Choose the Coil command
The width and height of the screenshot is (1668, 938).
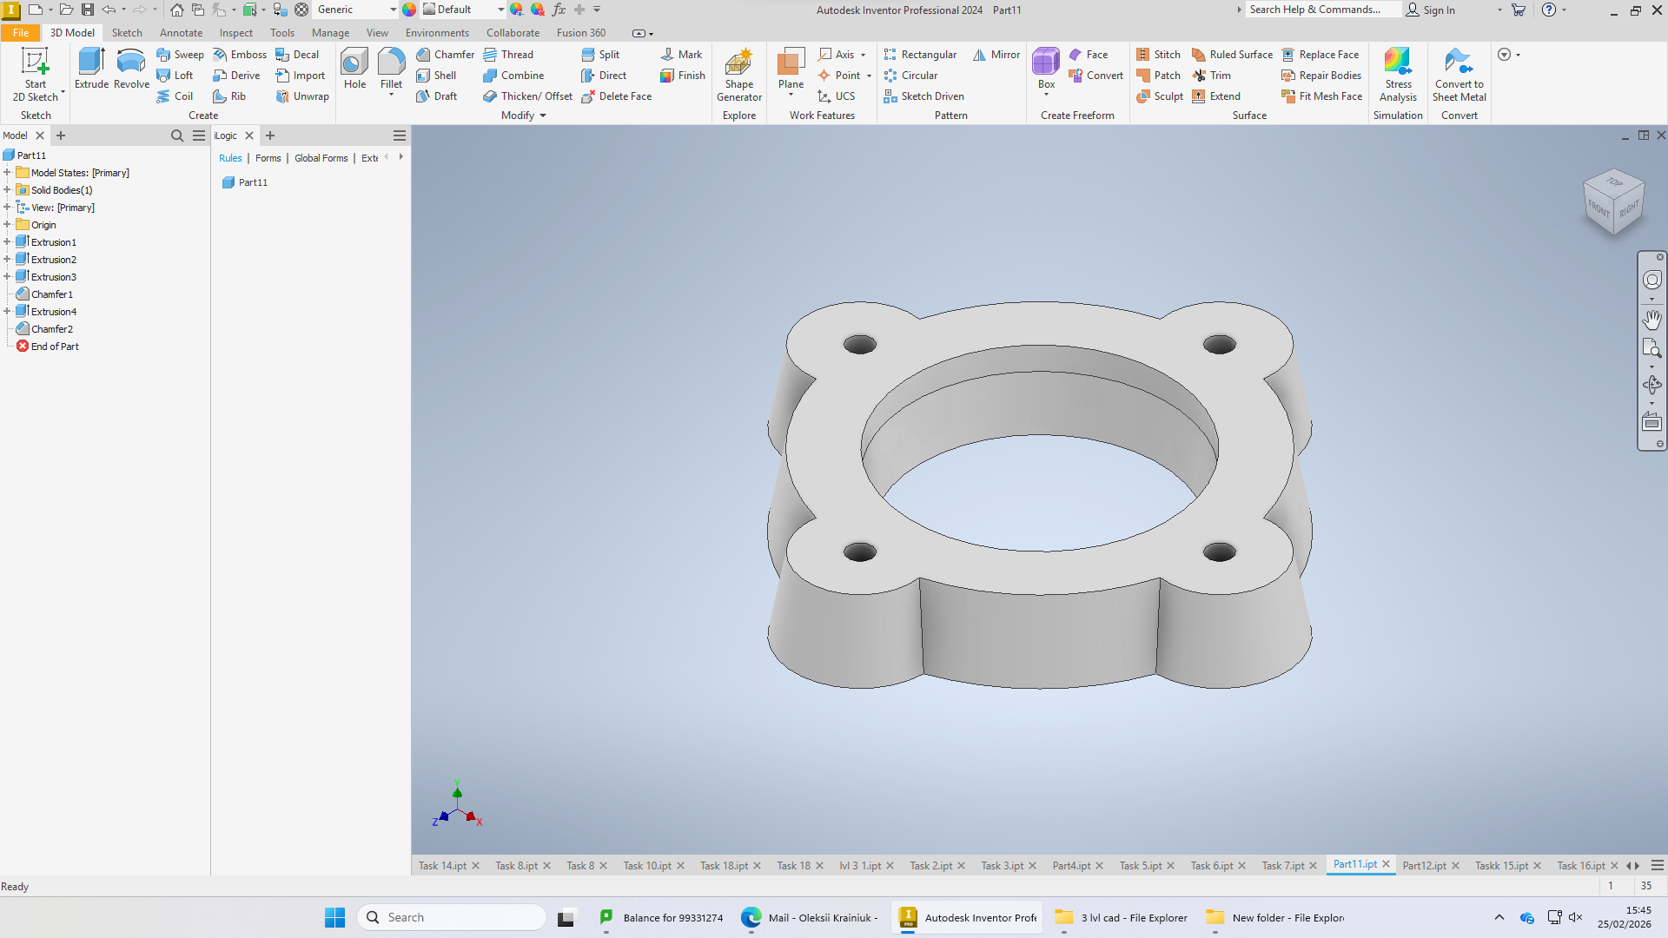click(x=175, y=96)
